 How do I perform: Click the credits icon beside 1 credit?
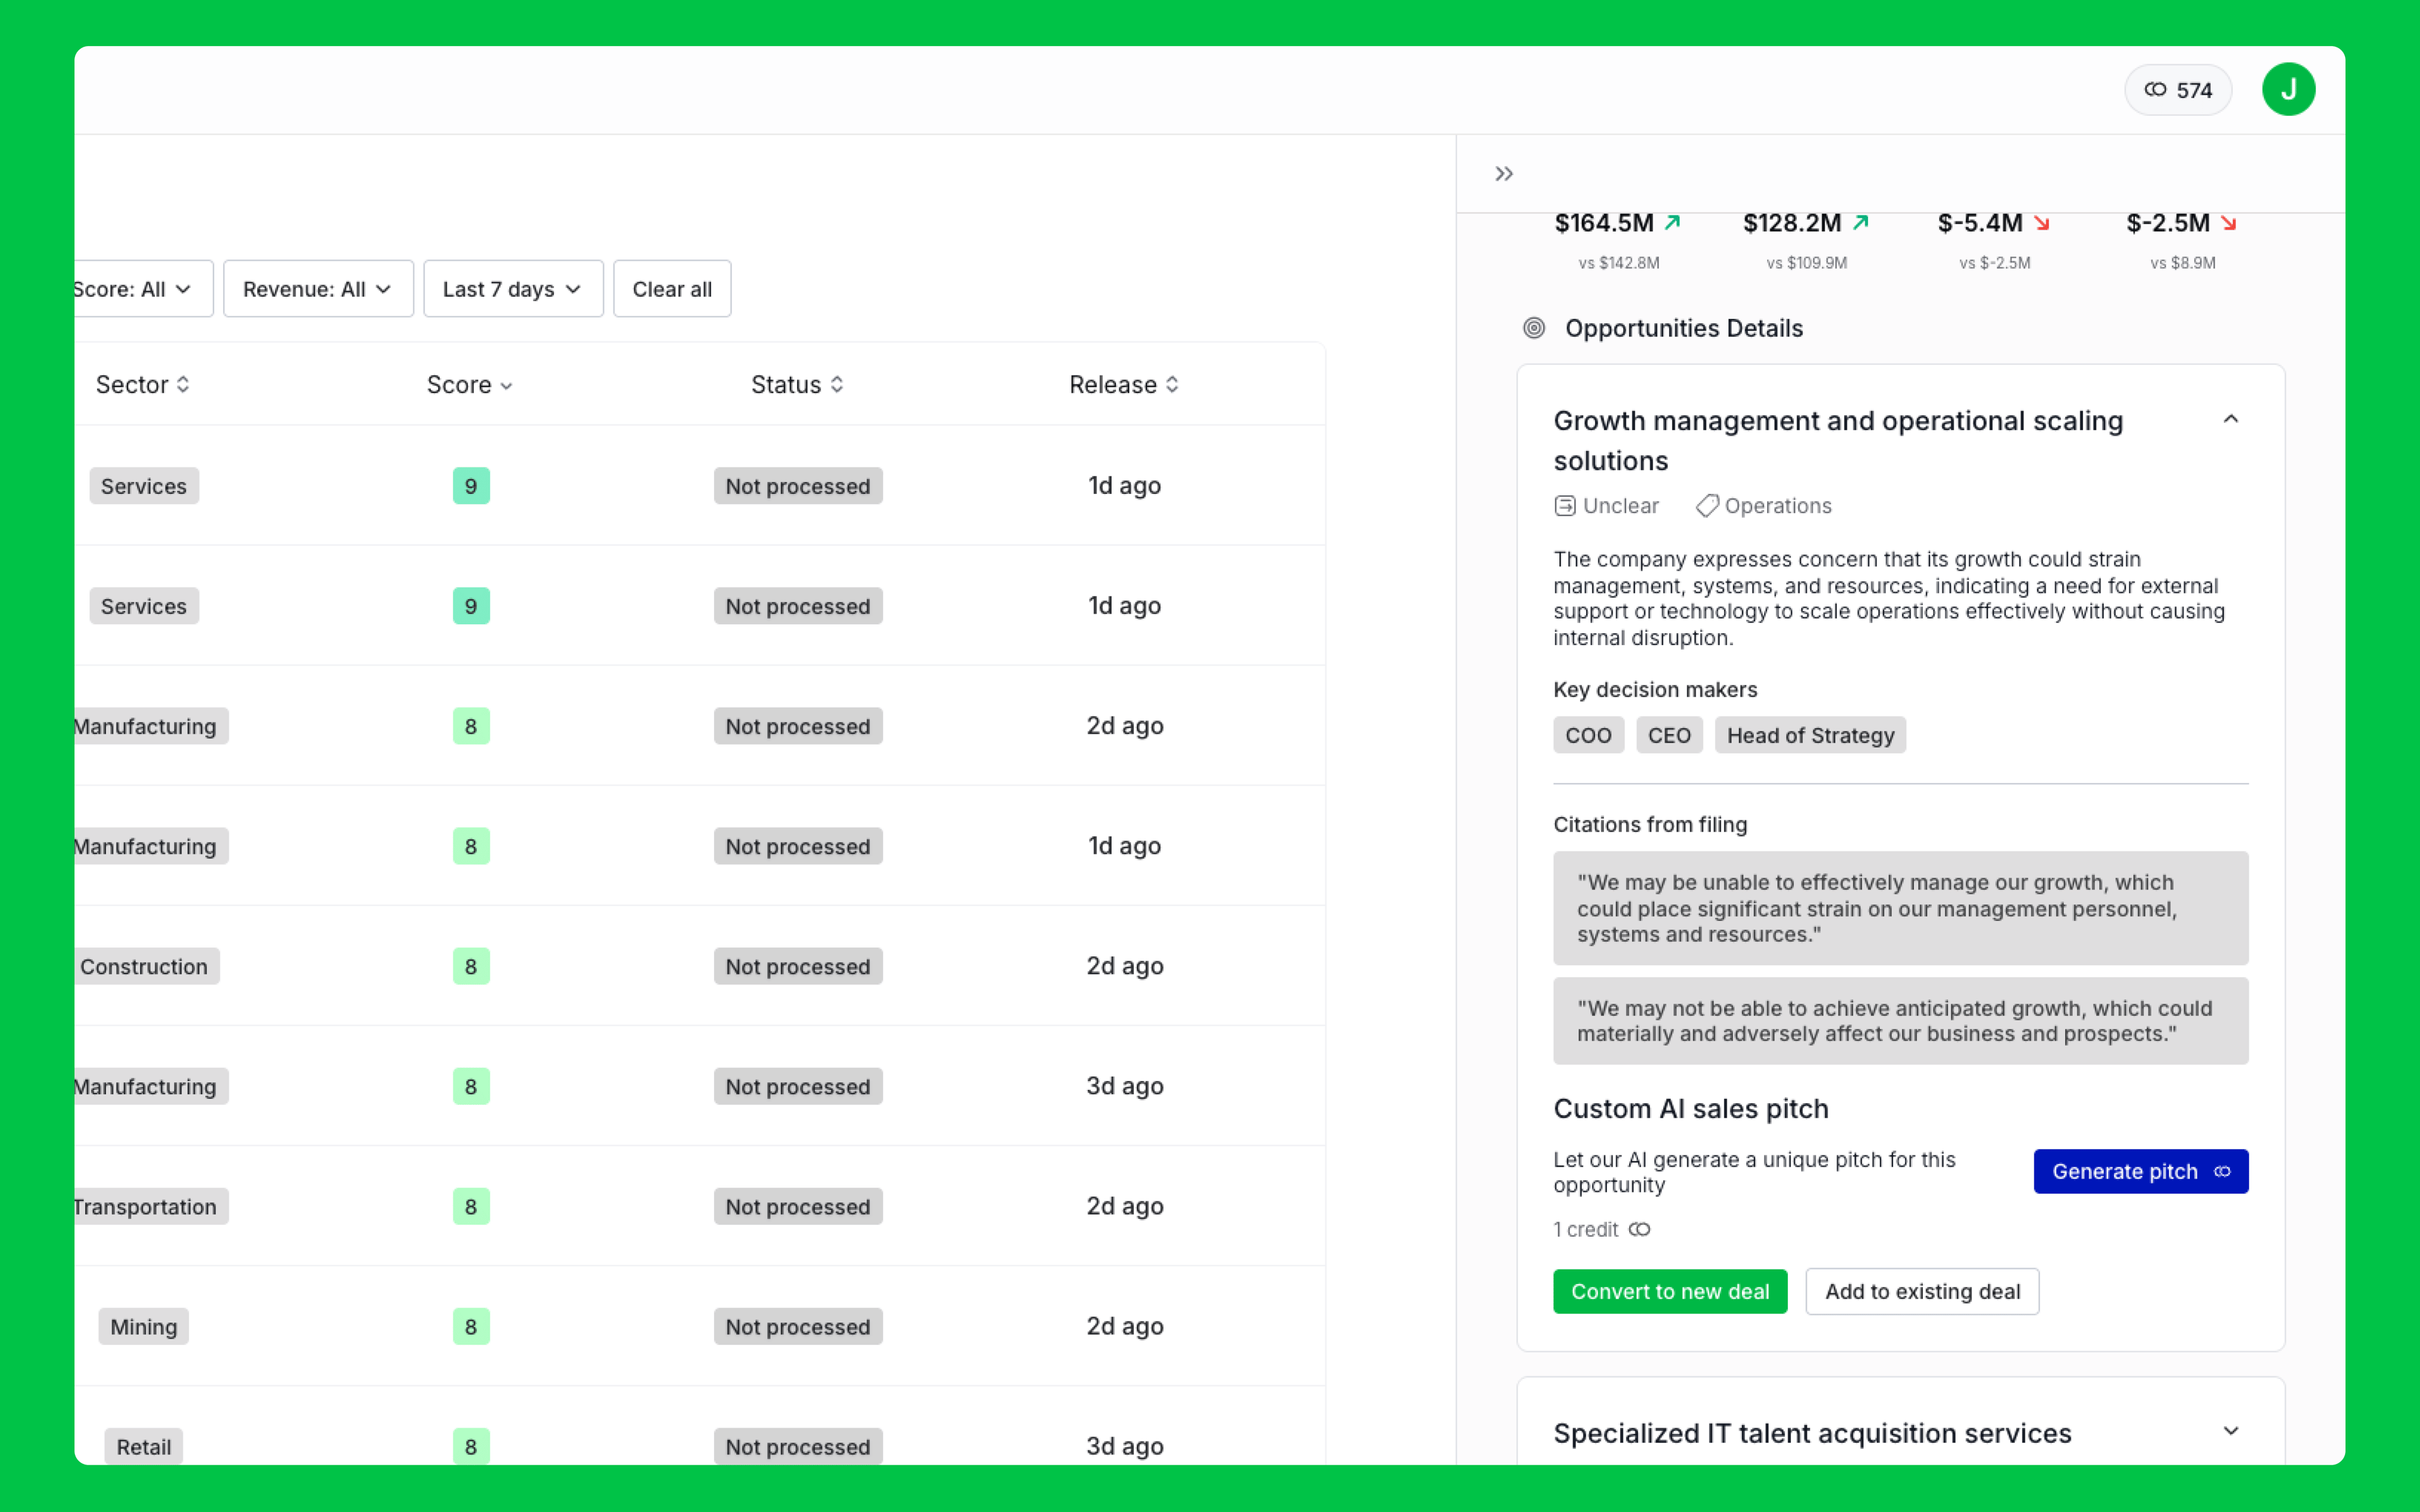1639,1229
